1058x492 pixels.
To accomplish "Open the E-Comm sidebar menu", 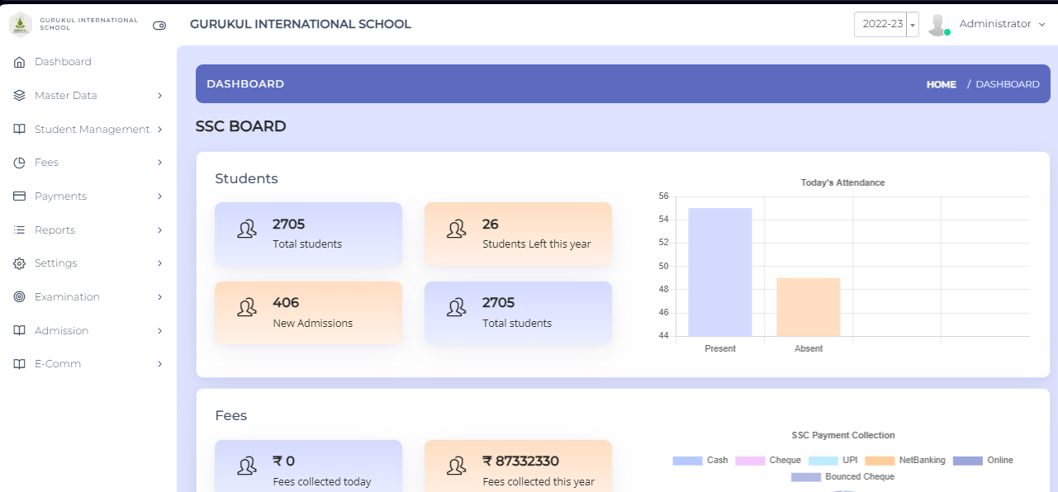I will (x=58, y=364).
